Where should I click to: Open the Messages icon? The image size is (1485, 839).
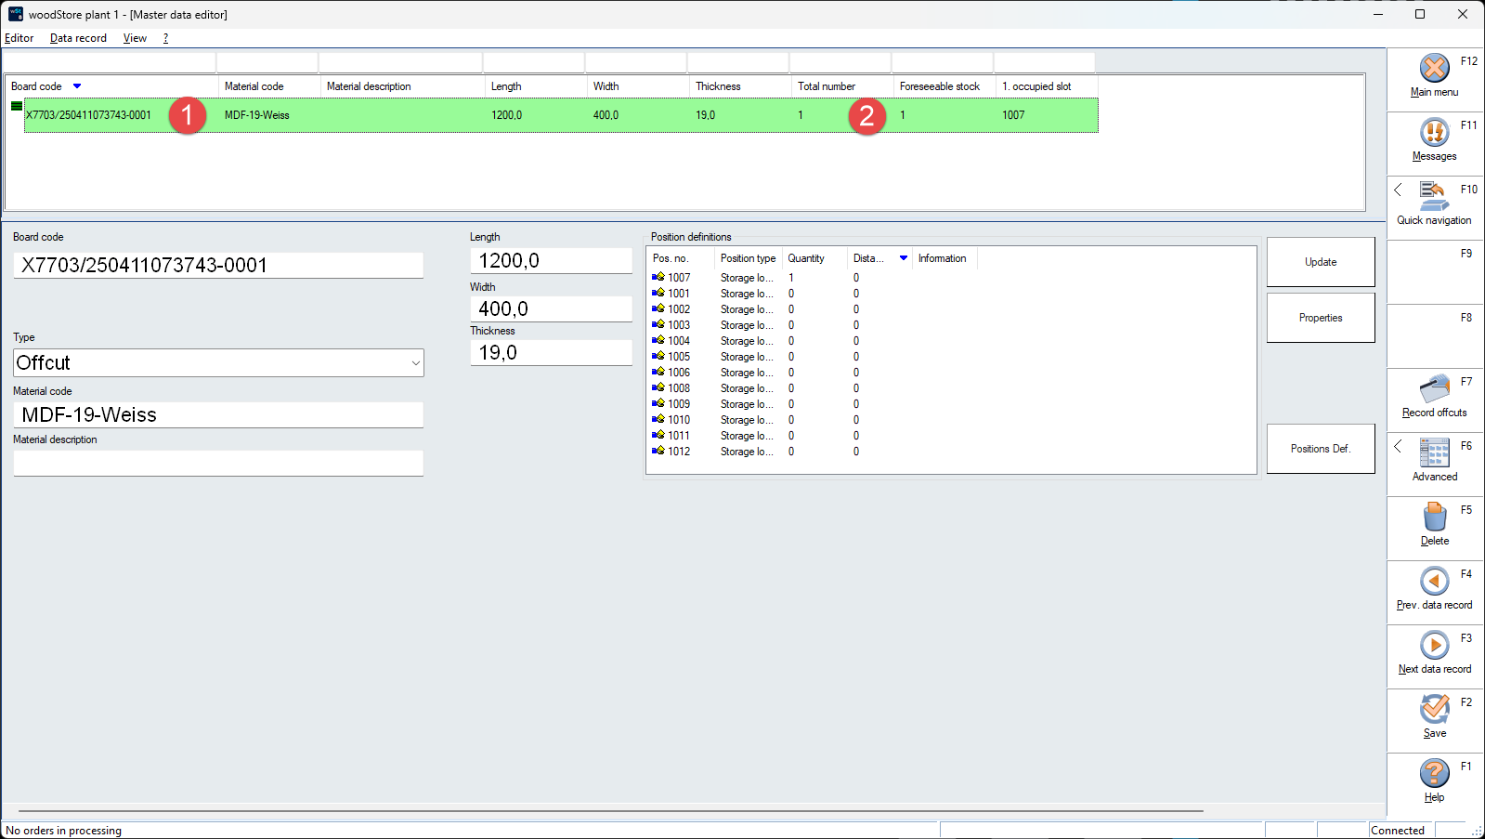click(x=1434, y=132)
